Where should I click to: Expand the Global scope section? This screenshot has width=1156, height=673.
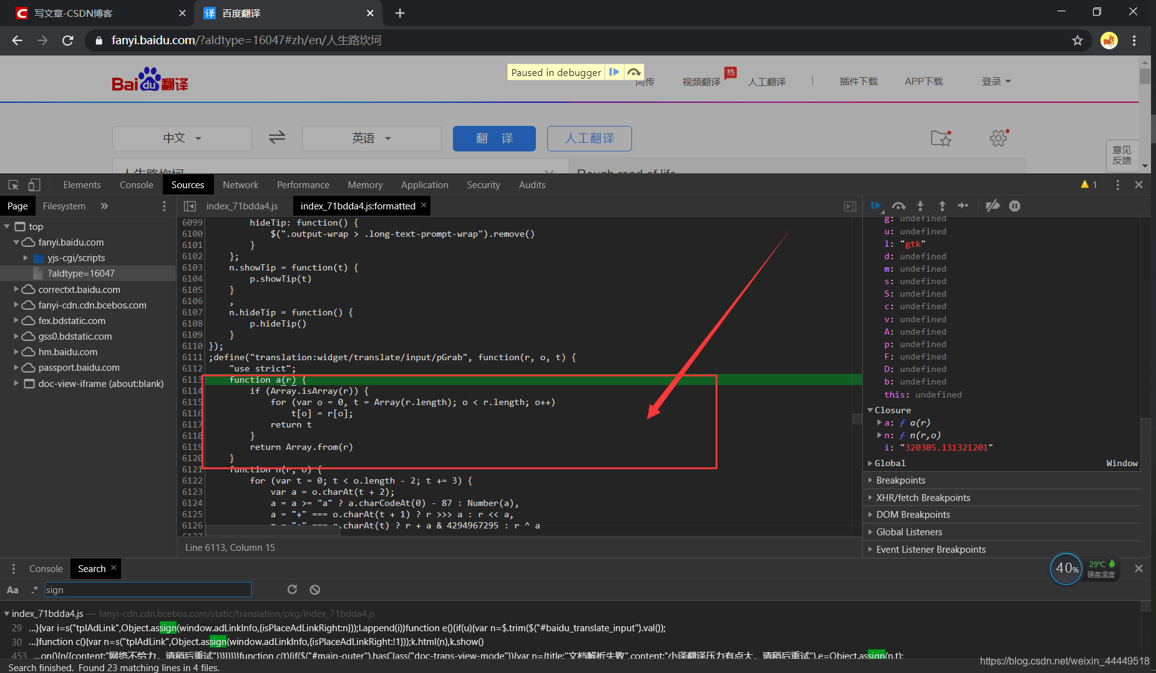870,463
